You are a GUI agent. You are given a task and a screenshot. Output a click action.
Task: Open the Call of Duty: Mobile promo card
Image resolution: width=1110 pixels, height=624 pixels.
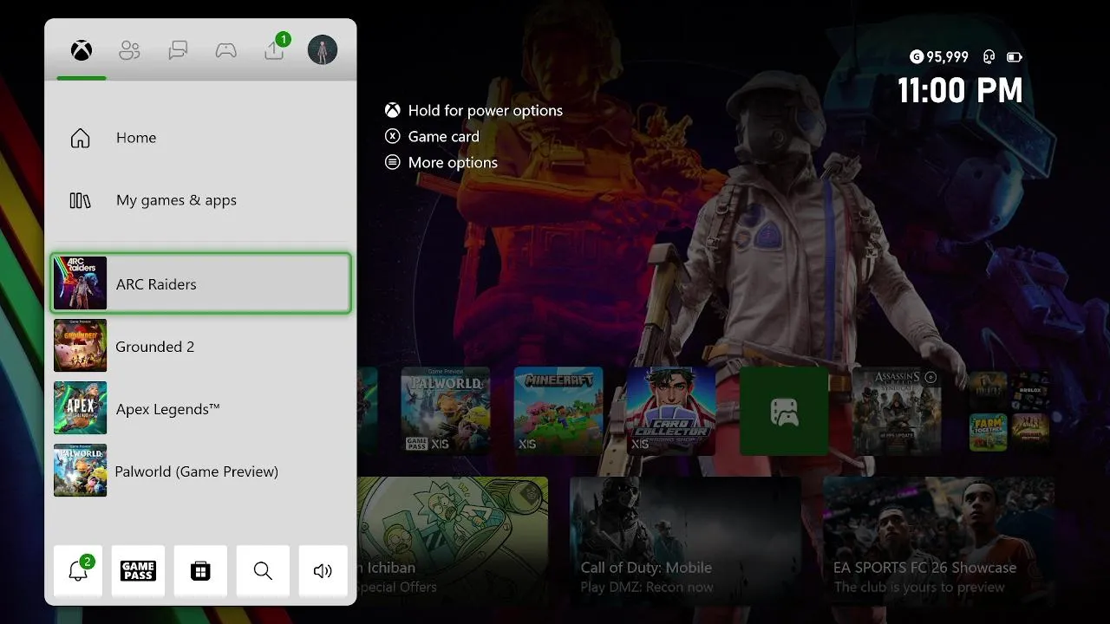tap(685, 539)
